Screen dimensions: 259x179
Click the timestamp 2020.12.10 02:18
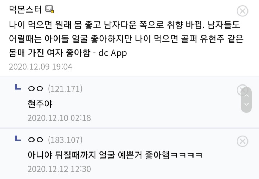[59, 118]
